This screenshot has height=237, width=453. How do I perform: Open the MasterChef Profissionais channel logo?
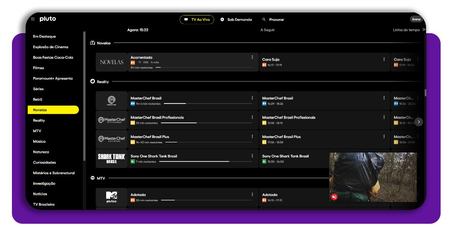point(111,120)
